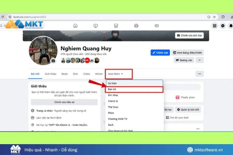Viewport: 233px width, 155px height.
Task: Select the Video (Watch) icon in top navigation
Action: click(95, 26)
